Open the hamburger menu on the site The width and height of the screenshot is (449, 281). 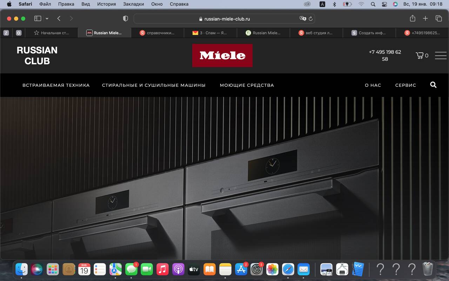[441, 55]
